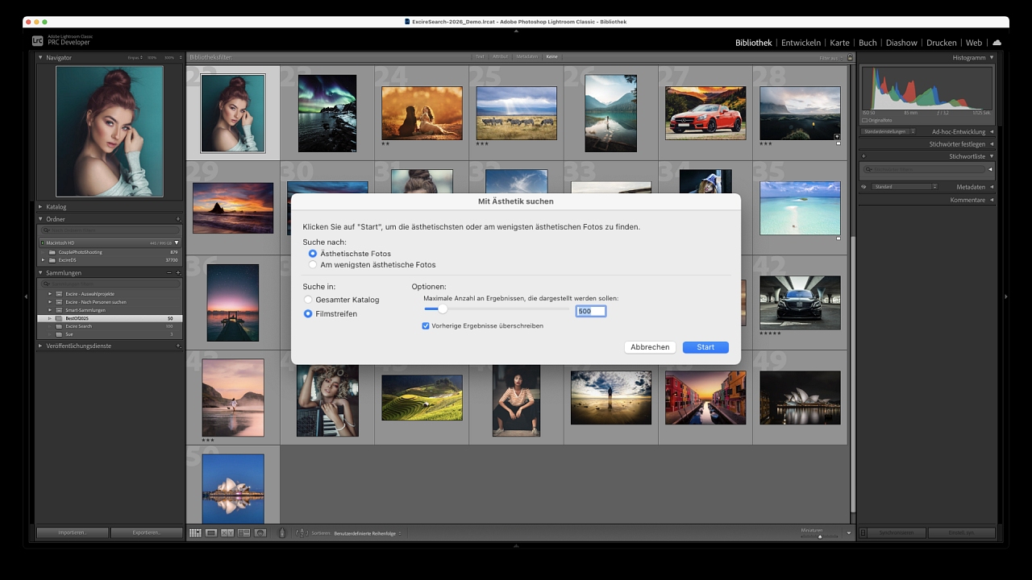The height and width of the screenshot is (580, 1032).
Task: Uncheck 'Vorherige Ergebnisse überschreiben'
Action: [x=426, y=326]
